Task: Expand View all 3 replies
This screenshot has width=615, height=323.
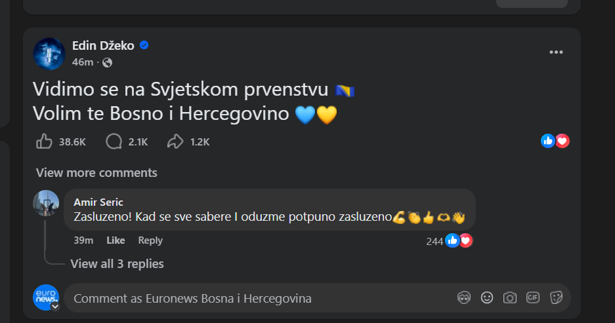Action: pyautogui.click(x=117, y=263)
